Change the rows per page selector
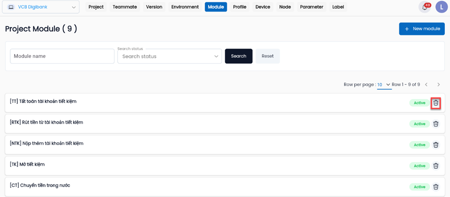Viewport: 450px width, 197px height. (x=383, y=85)
